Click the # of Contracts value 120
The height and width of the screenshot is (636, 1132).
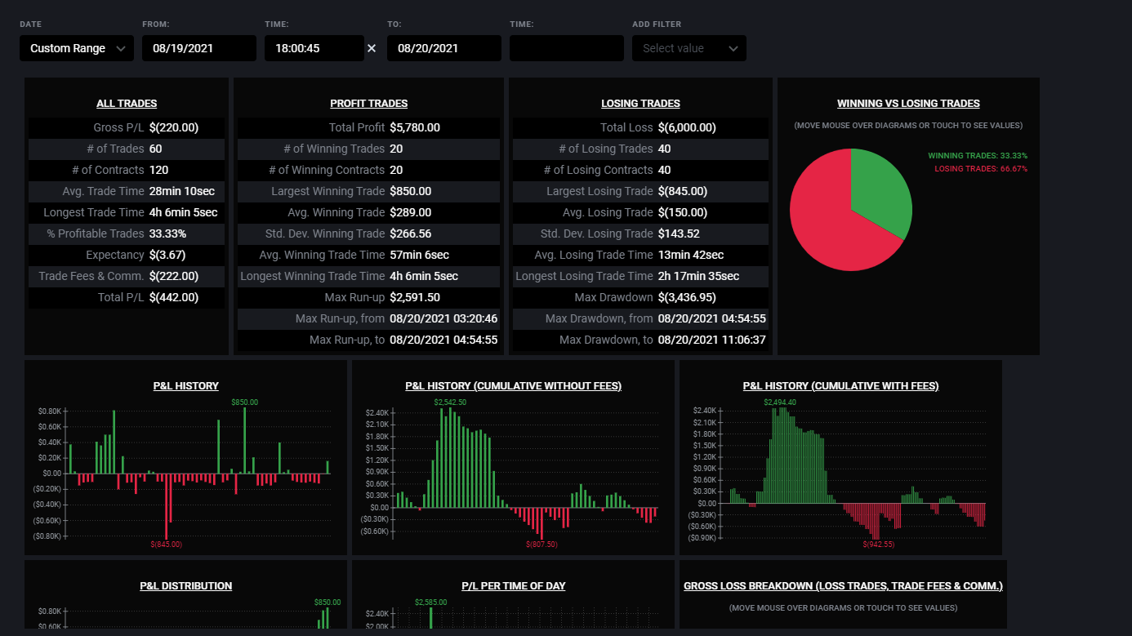pos(159,170)
